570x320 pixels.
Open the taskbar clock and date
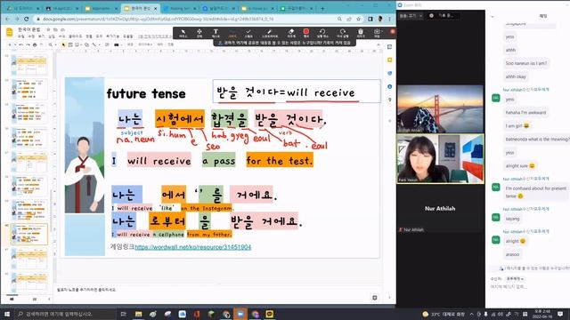[x=542, y=314]
